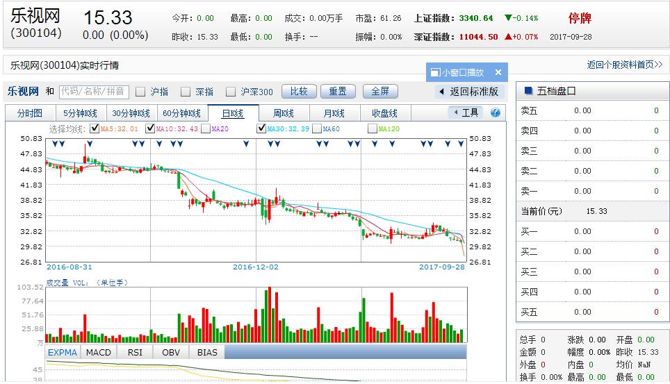Close the small window playback popup
Viewport: 670px width, 384px height.
498,73
